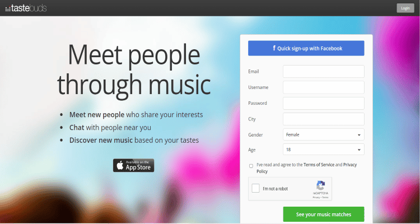Screen dimensions: 420x224
Task: Open the Gender dropdown showing Female
Action: coord(323,134)
